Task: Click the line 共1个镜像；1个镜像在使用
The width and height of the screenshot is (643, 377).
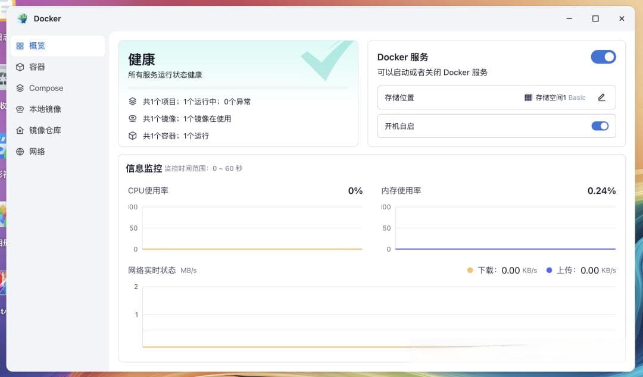Action: pyautogui.click(x=186, y=119)
